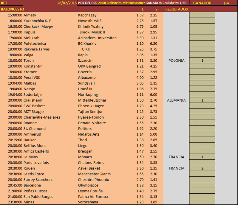
Task: Select Chalons-Reims cell
Action: click(x=91, y=163)
